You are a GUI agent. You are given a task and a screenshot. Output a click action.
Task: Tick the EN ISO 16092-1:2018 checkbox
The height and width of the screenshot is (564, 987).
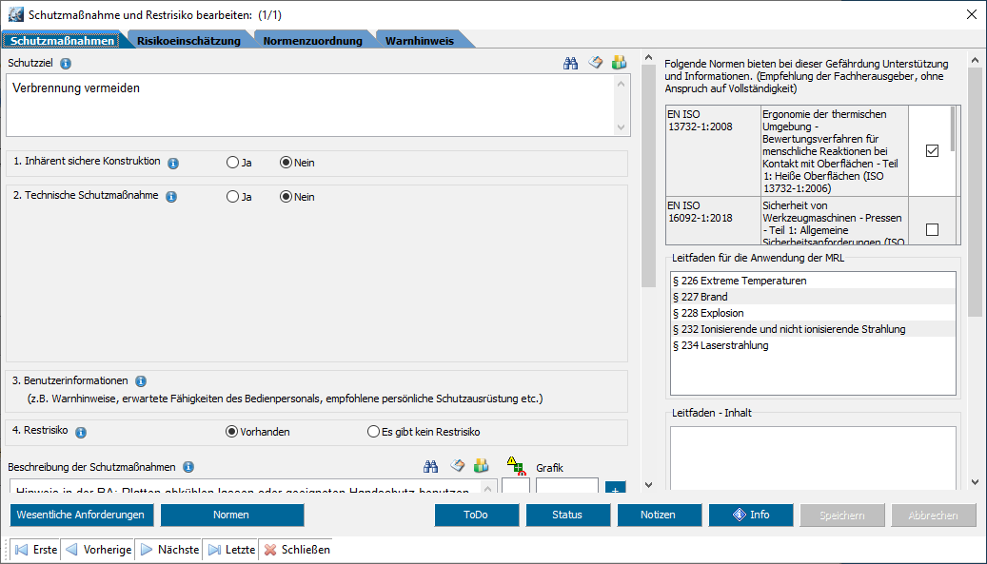(x=932, y=229)
